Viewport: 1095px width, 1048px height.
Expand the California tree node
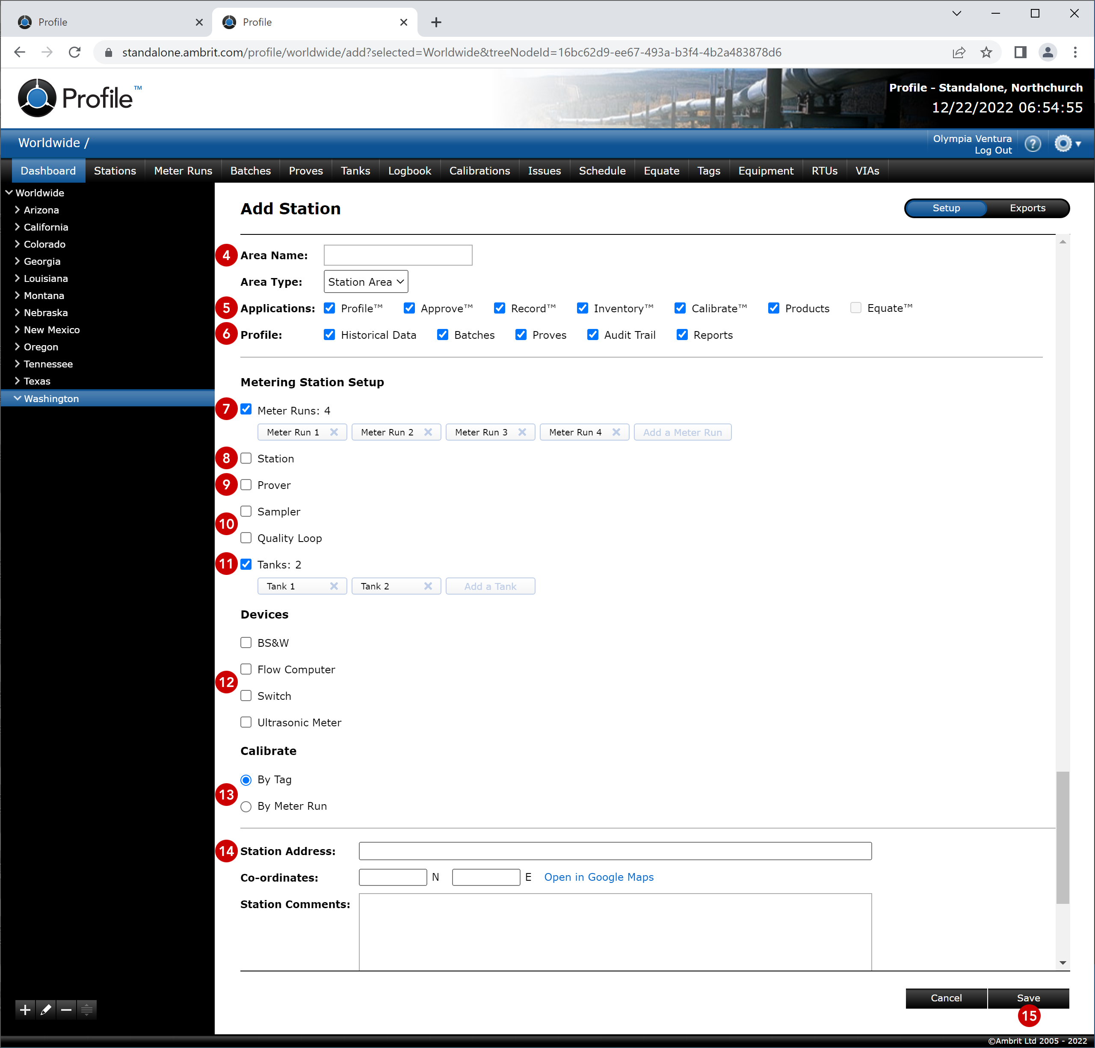click(17, 227)
